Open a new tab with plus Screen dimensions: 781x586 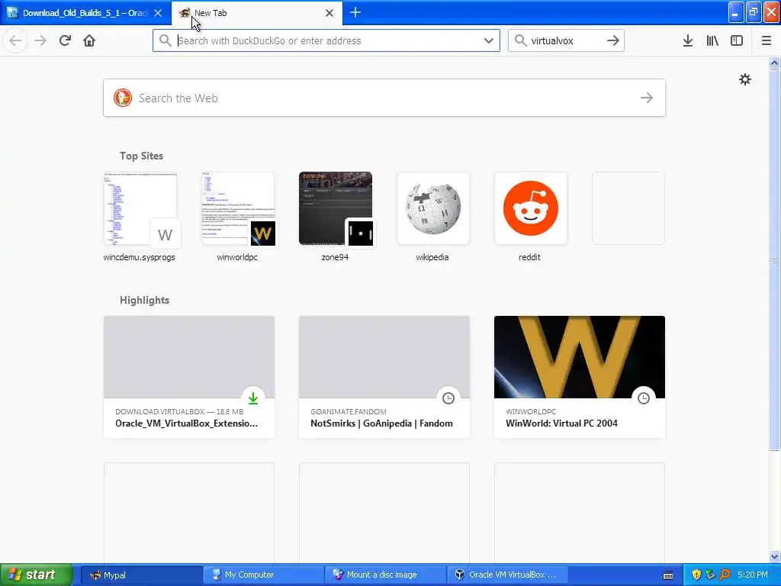coord(355,12)
